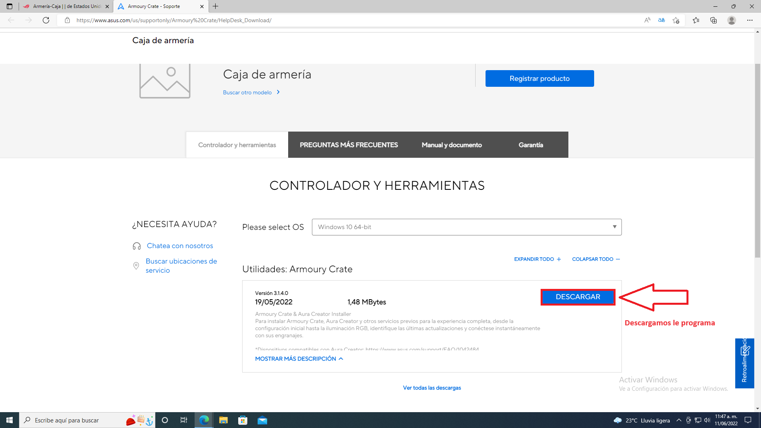Image resolution: width=761 pixels, height=428 pixels.
Task: Click EXPANDIR TODO to expand all
Action: (537, 259)
